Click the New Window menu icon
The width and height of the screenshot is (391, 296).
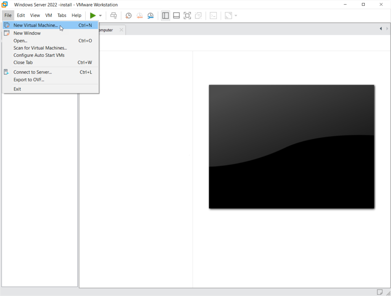[7, 33]
